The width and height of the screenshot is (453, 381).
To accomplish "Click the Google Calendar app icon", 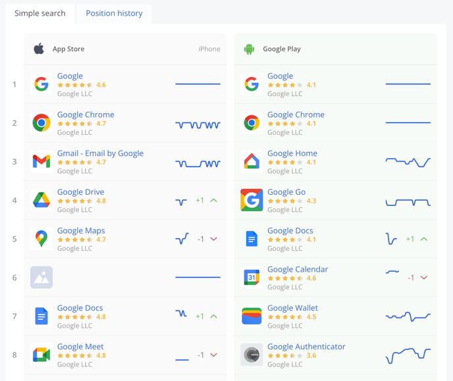I will [252, 278].
